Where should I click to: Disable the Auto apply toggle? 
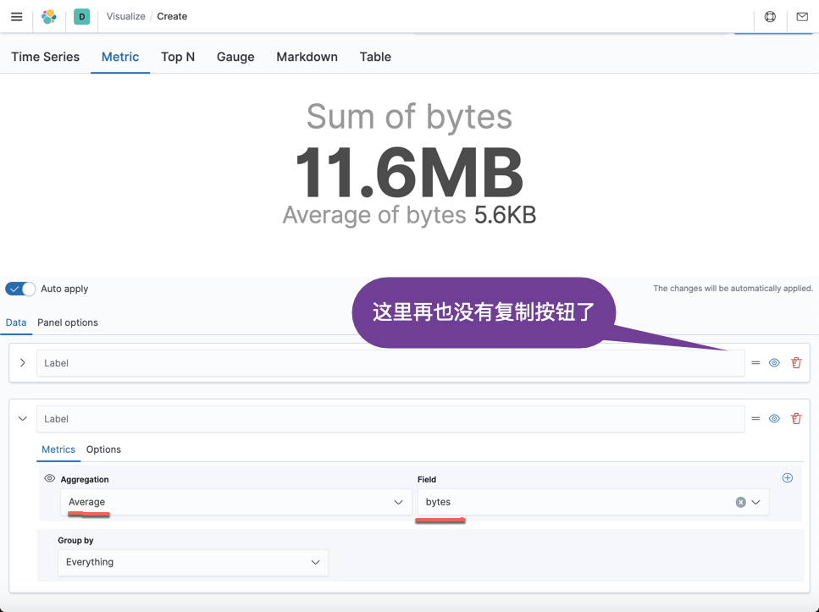(x=19, y=289)
